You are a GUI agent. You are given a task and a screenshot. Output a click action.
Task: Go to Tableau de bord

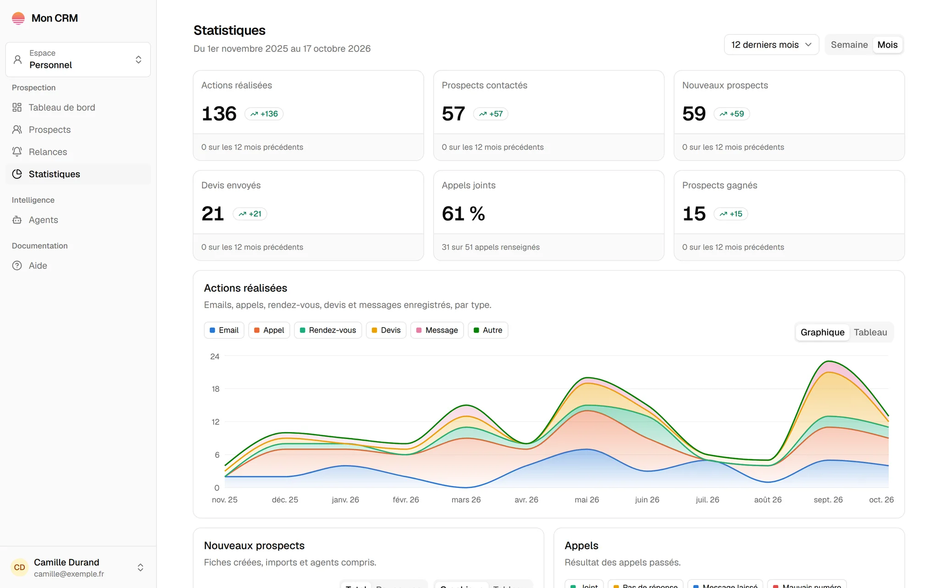(x=78, y=107)
